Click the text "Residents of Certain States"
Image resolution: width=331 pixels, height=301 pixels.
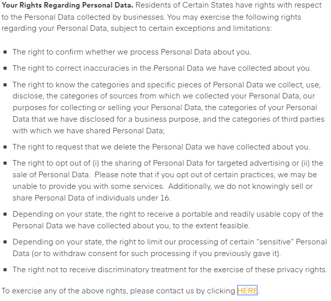tap(183, 6)
